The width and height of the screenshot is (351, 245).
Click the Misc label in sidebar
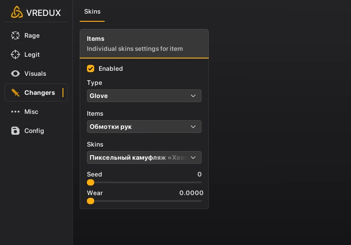31,112
